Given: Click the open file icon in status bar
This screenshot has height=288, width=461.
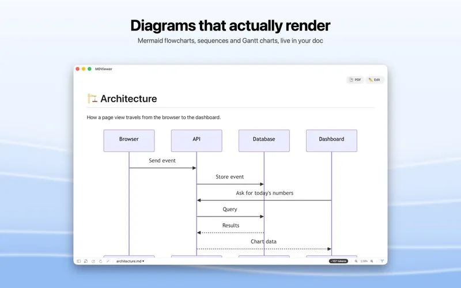Looking at the screenshot, I should 86,261.
